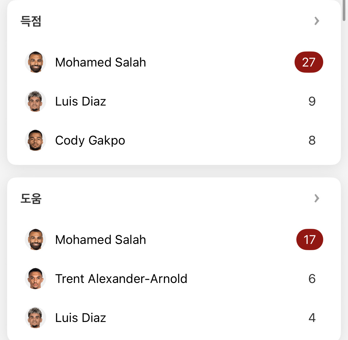Image resolution: width=348 pixels, height=340 pixels.
Task: Click Trent Alexander-Arnold's assist count of 6
Action: point(312,279)
